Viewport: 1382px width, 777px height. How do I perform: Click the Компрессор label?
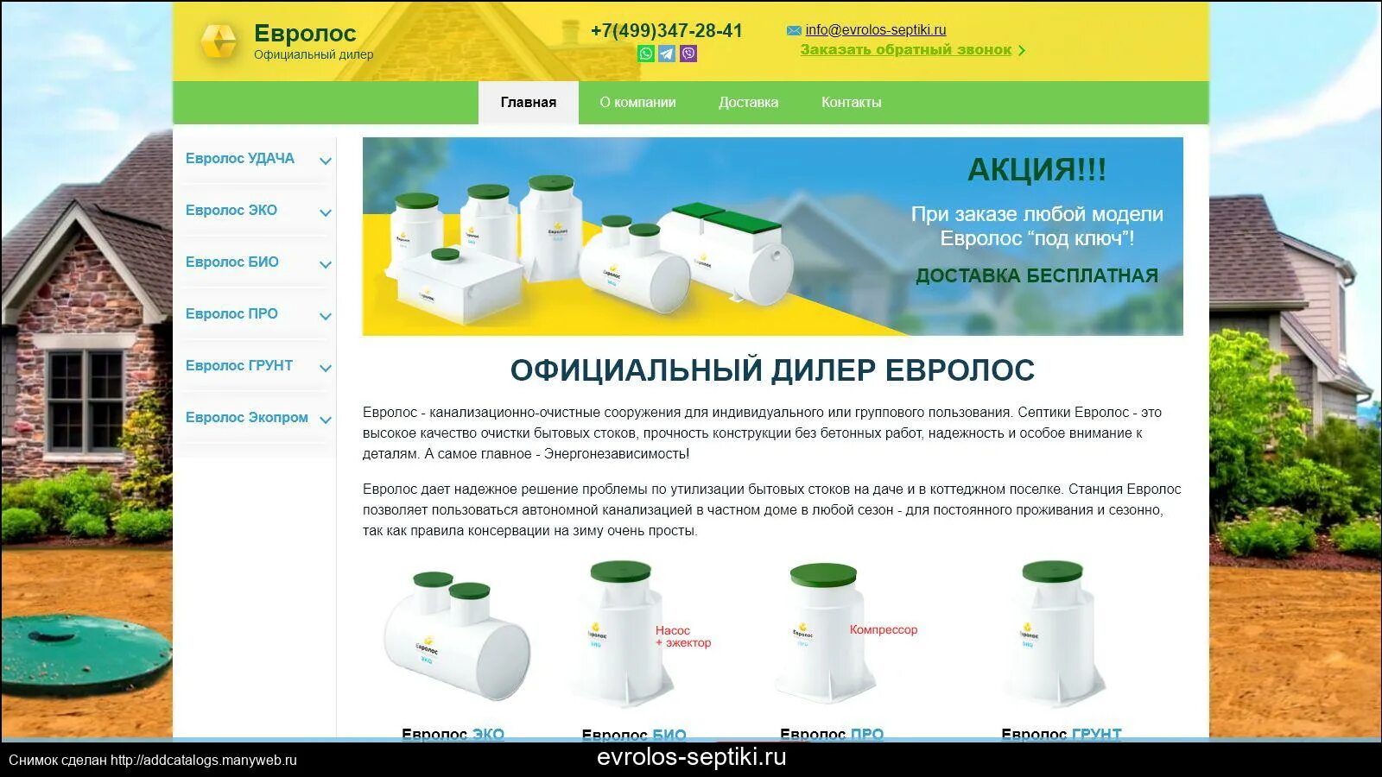[884, 630]
